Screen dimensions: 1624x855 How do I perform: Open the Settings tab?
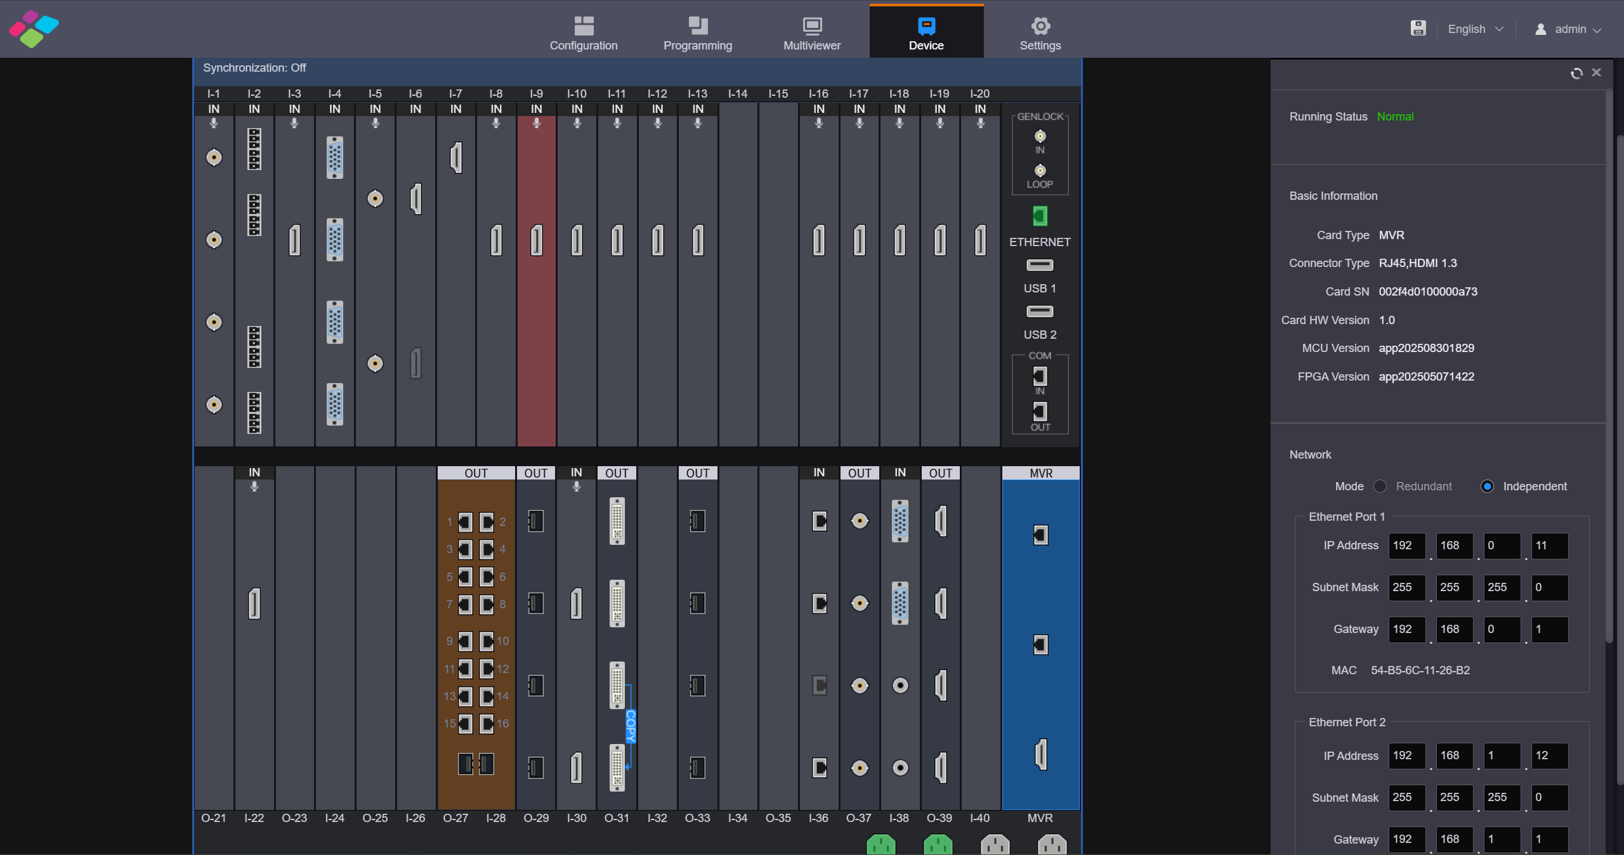pyautogui.click(x=1040, y=33)
